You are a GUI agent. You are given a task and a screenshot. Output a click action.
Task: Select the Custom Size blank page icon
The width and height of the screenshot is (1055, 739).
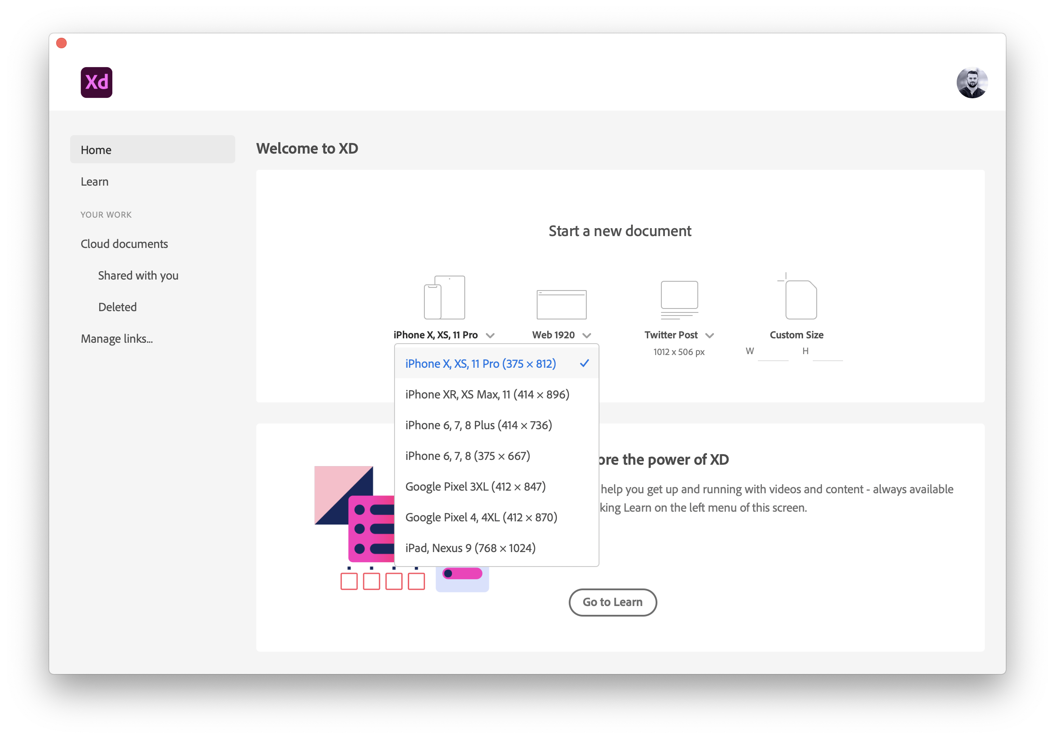(x=797, y=296)
